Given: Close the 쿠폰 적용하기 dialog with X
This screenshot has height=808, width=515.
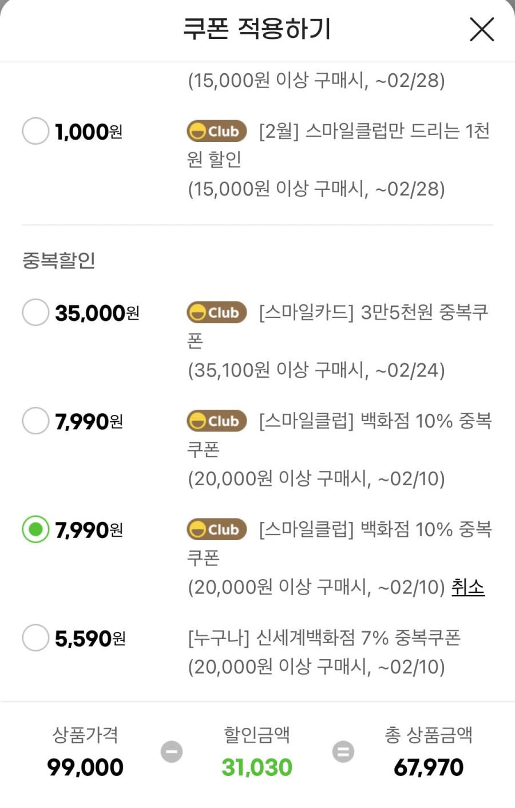Looking at the screenshot, I should [x=482, y=29].
